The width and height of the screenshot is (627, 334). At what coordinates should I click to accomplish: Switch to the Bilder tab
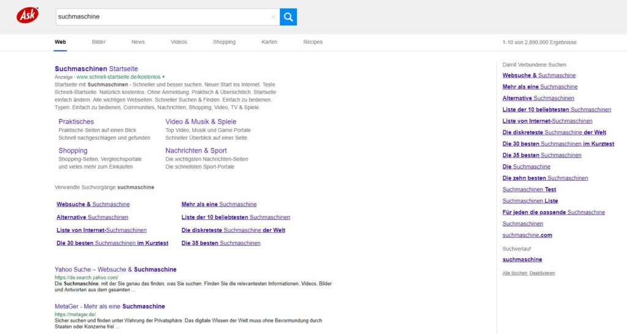(x=99, y=42)
